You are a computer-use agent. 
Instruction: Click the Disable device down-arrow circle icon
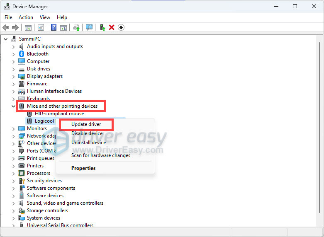pyautogui.click(x=121, y=27)
